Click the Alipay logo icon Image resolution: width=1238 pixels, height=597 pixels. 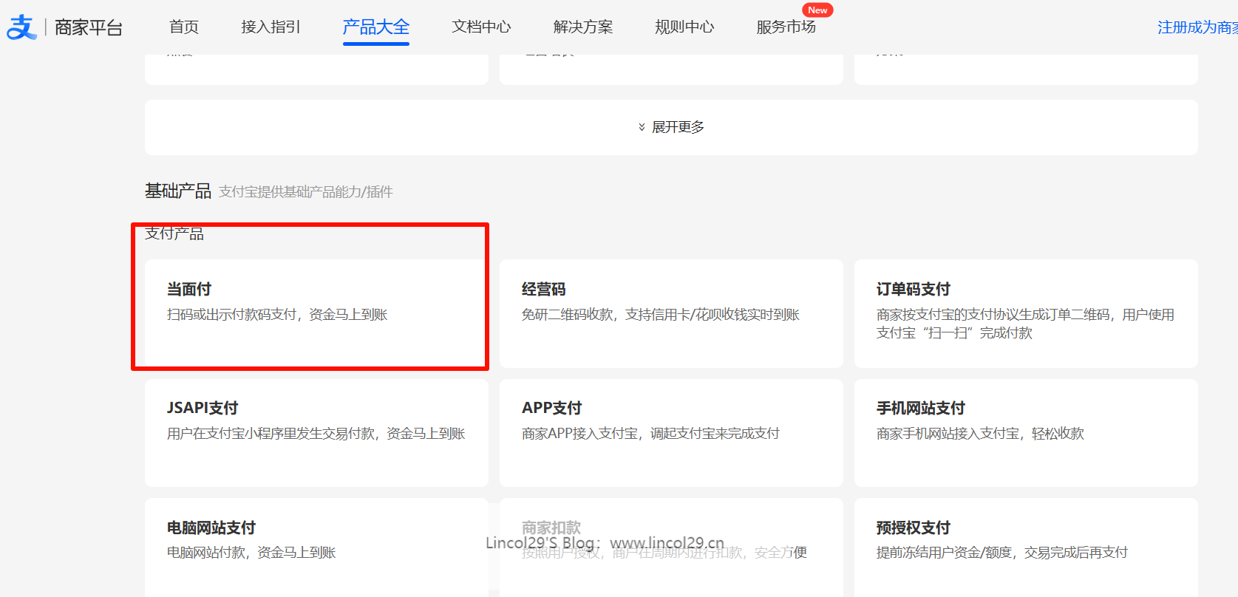(x=21, y=27)
